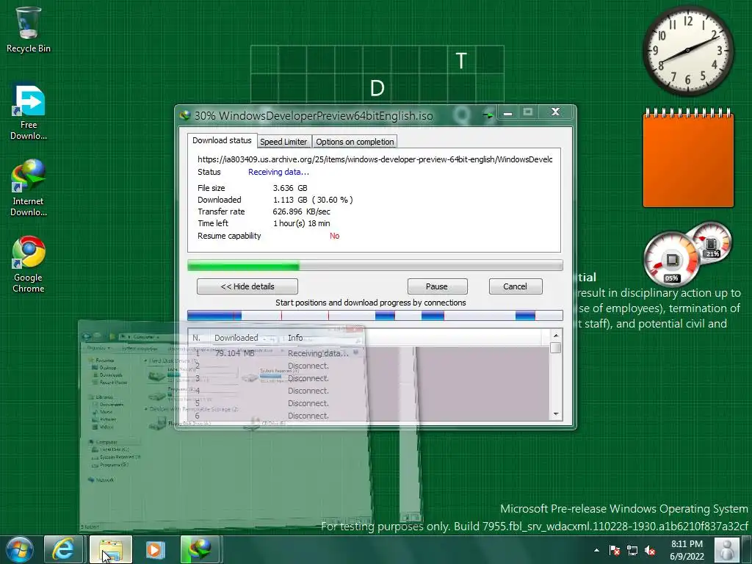752x564 pixels.
Task: Open the Recycle Bin desktop icon
Action: tap(28, 29)
